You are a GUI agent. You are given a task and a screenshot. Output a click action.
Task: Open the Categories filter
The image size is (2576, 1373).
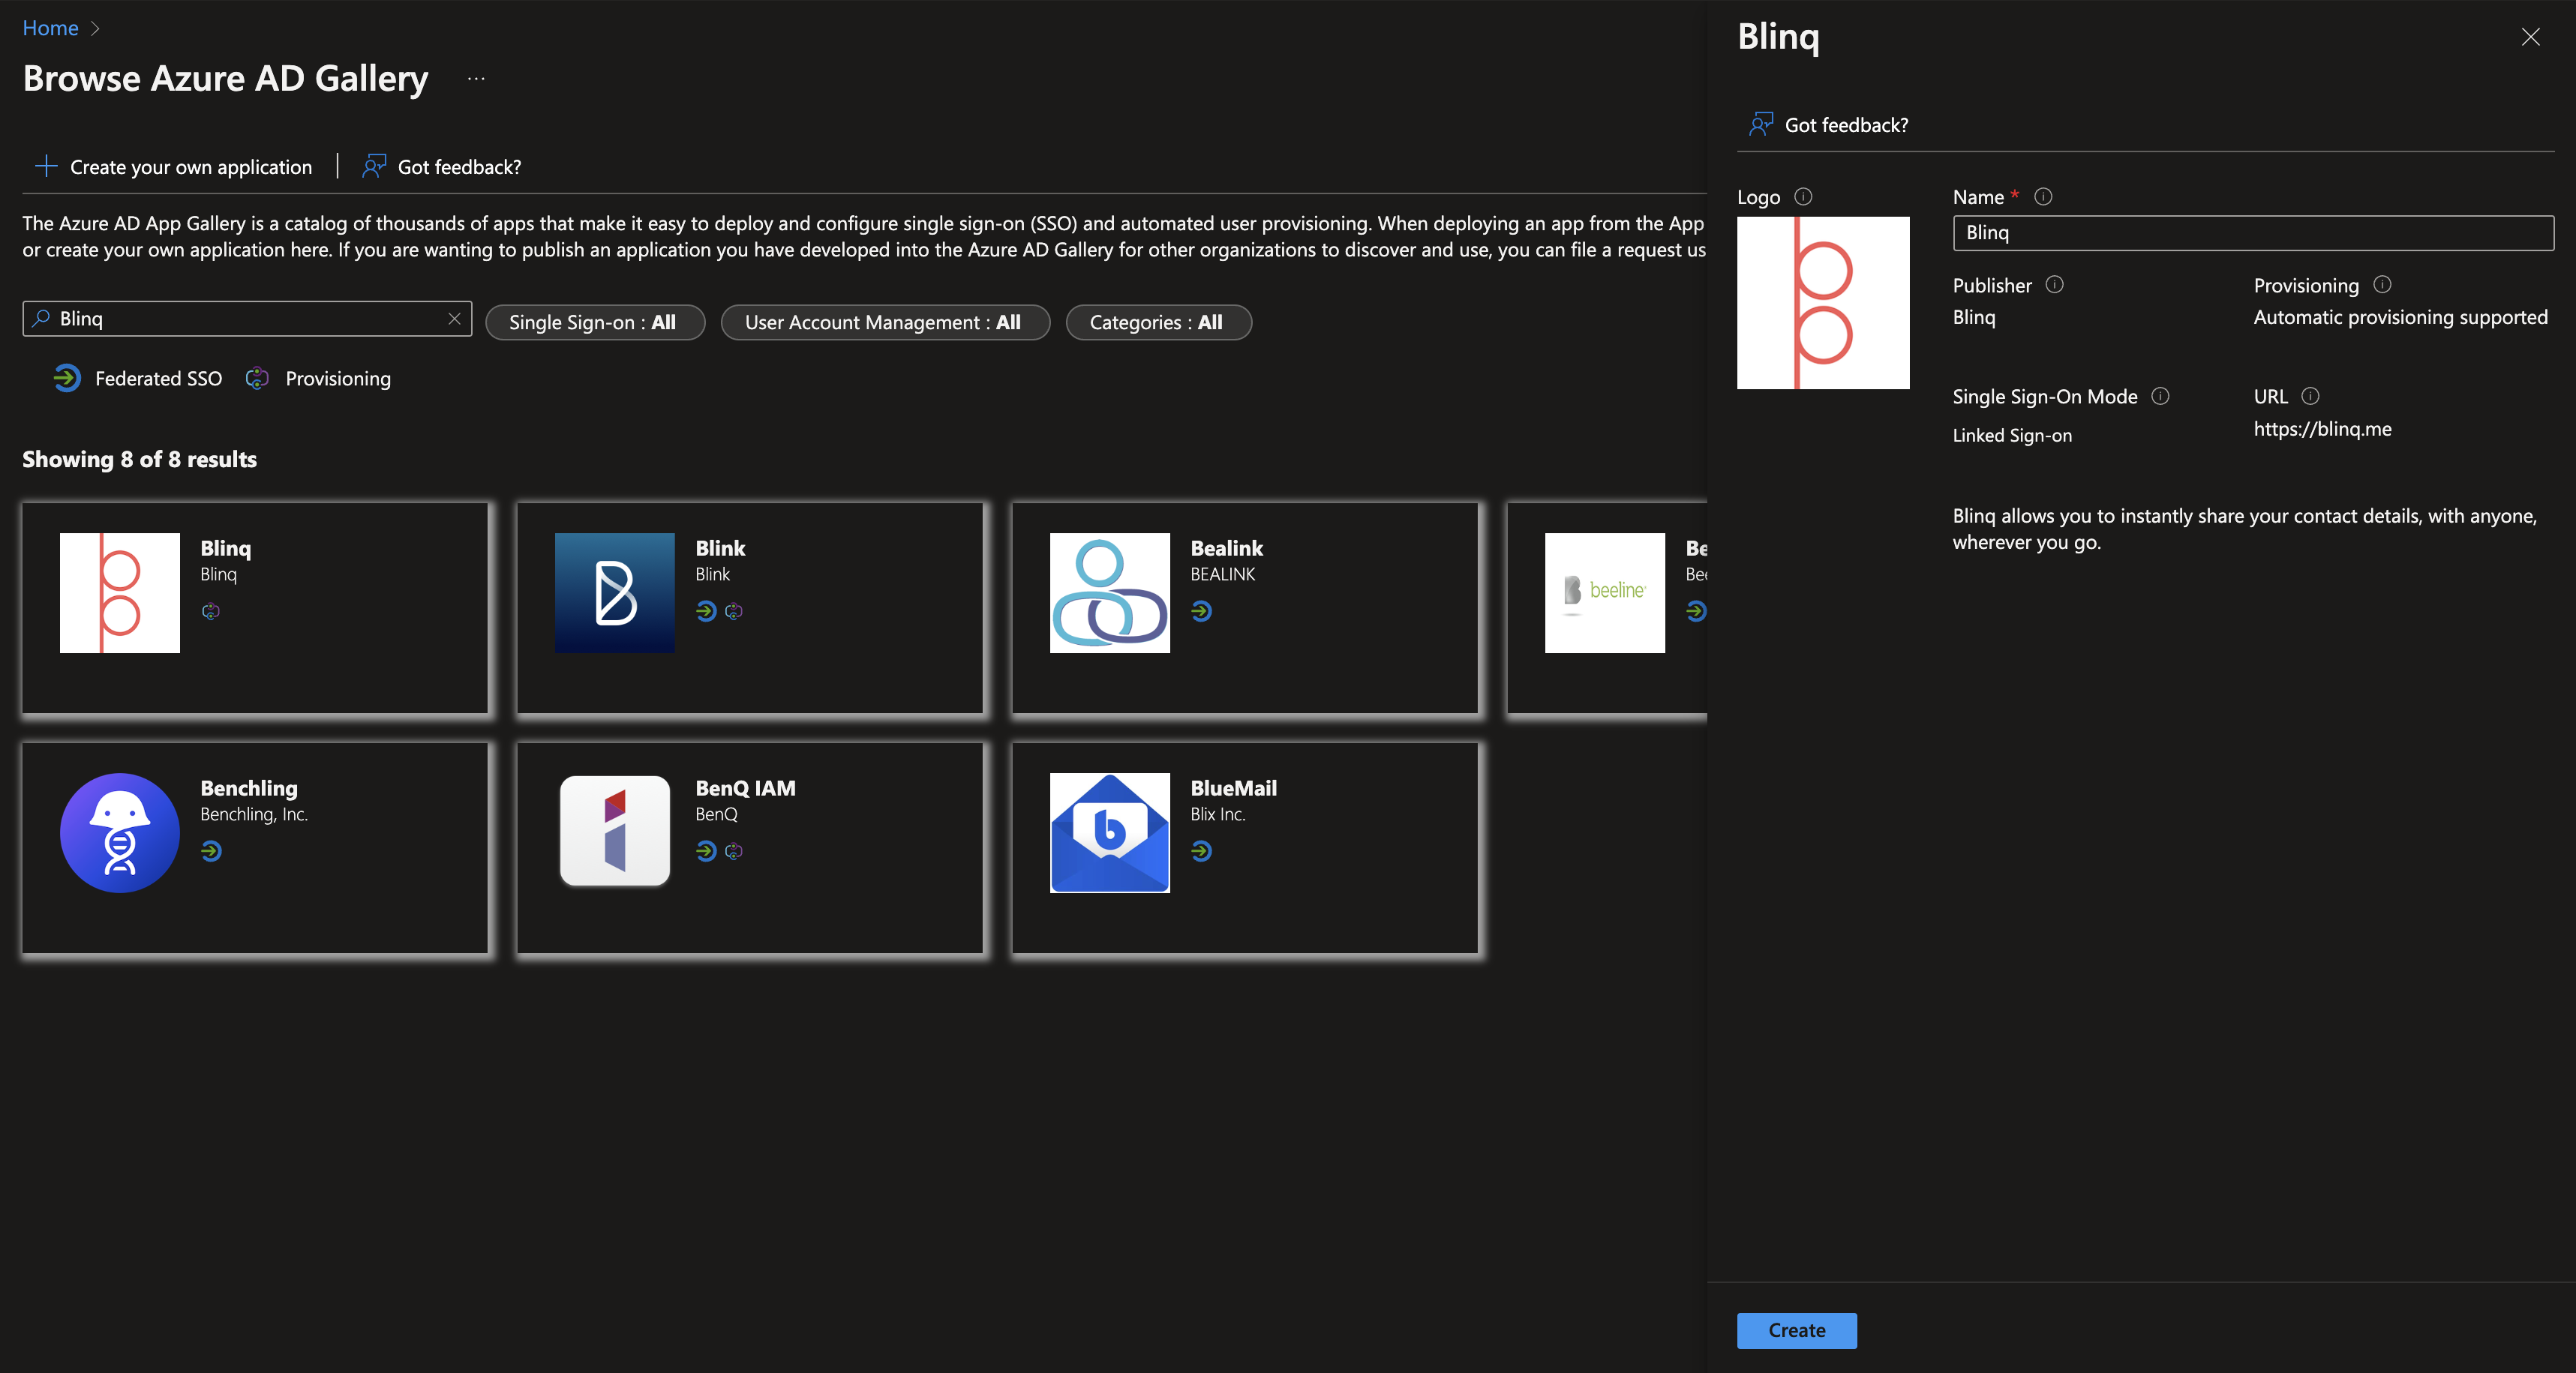click(x=1158, y=322)
